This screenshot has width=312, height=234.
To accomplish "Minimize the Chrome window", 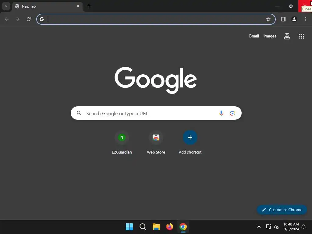I will (277, 6).
